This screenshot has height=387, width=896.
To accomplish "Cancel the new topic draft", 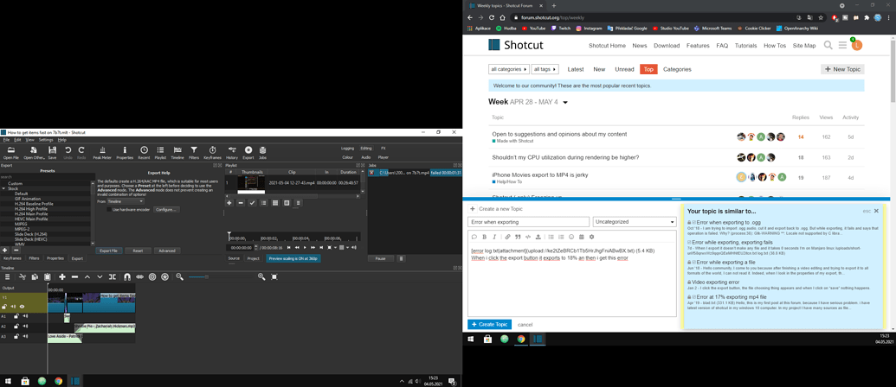I will click(525, 324).
